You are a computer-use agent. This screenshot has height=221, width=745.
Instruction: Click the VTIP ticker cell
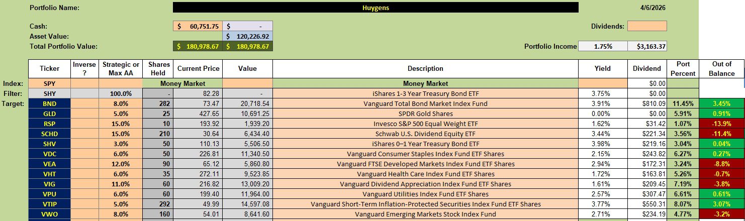(x=49, y=204)
